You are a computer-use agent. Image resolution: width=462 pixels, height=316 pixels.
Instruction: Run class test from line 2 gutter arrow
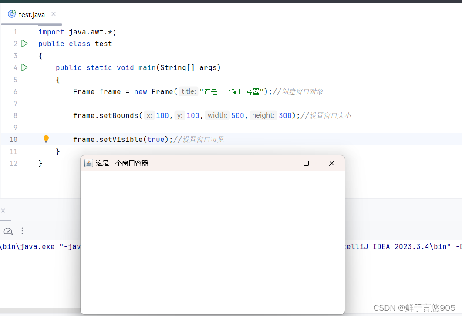[x=24, y=44]
